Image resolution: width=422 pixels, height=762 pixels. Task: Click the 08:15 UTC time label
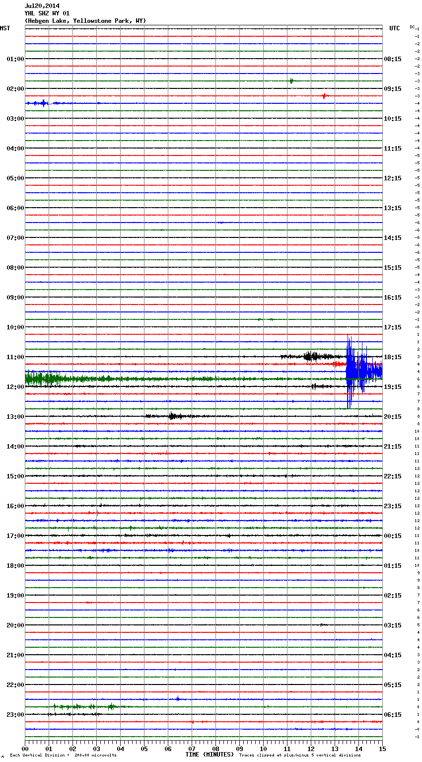tap(393, 59)
